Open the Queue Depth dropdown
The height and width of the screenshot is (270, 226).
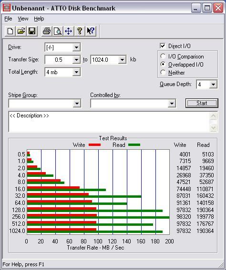click(x=214, y=85)
